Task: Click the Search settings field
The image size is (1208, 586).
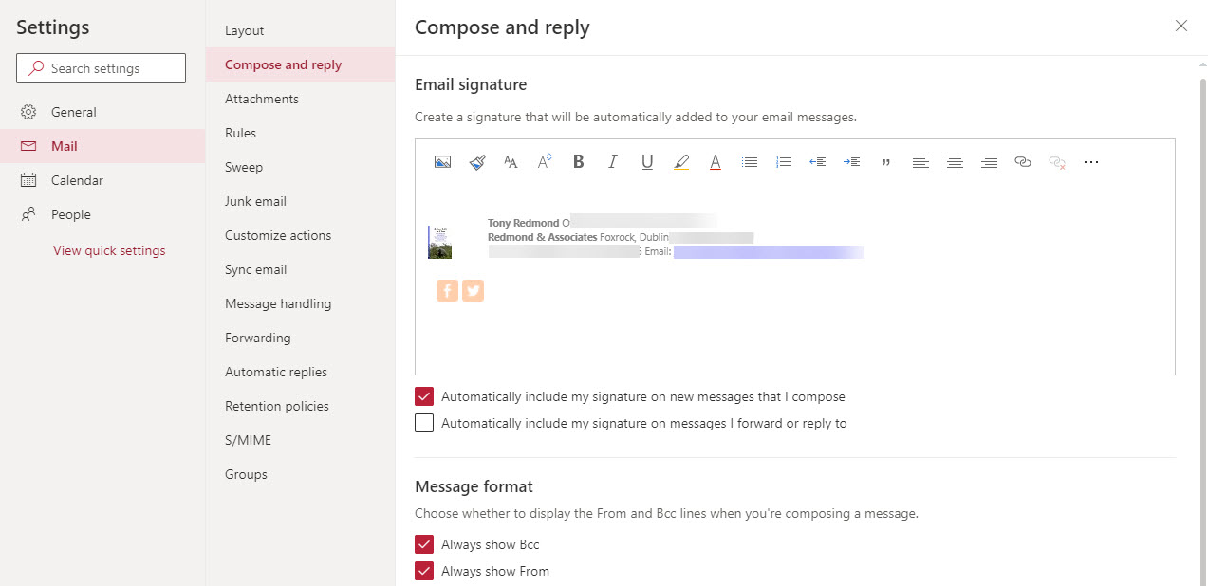Action: click(101, 68)
